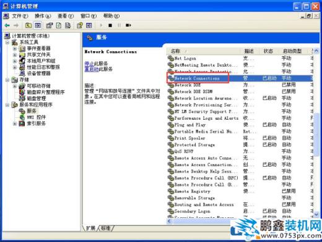
Task: Click the services list scroll-down arrow
Action: pos(316,214)
